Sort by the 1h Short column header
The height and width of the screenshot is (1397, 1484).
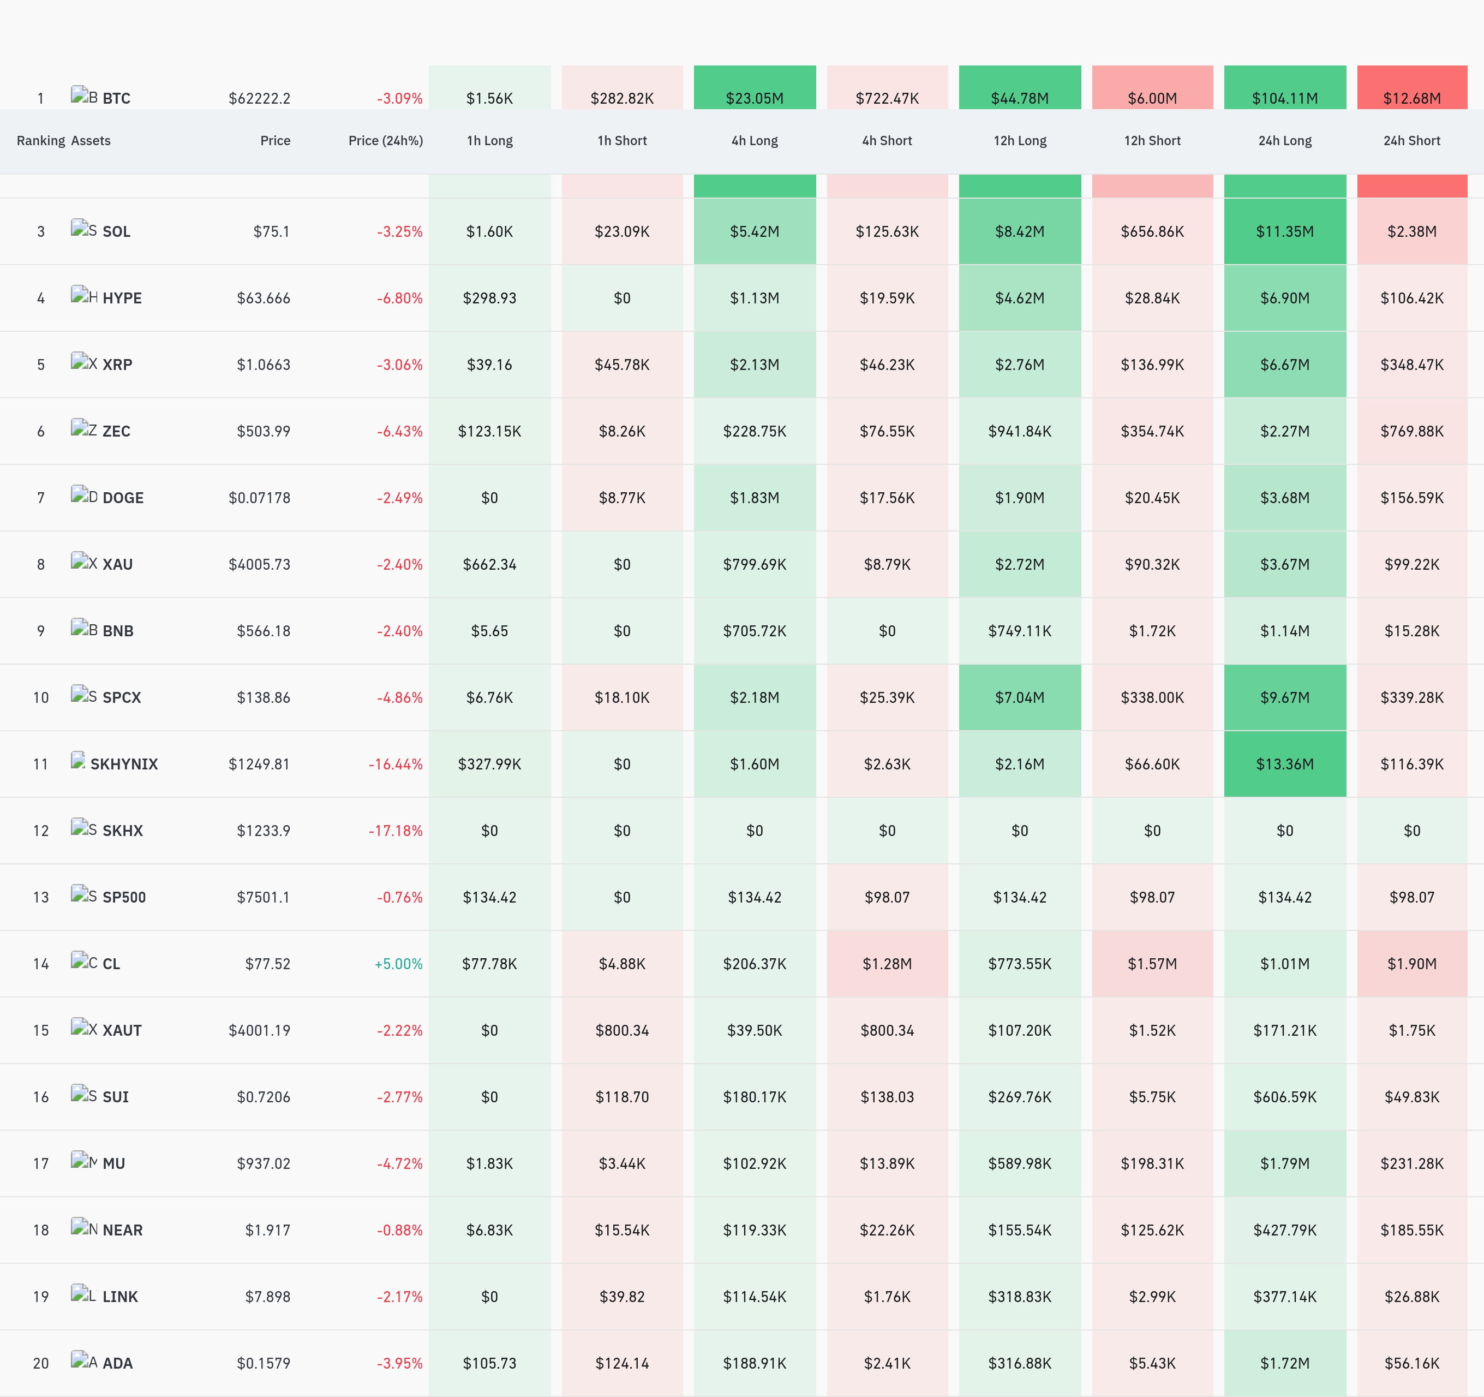[622, 140]
